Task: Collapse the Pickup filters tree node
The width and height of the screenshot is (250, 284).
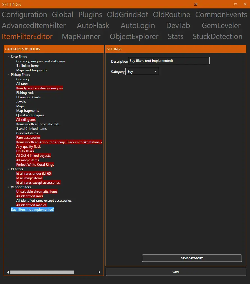Action: click(x=8, y=75)
